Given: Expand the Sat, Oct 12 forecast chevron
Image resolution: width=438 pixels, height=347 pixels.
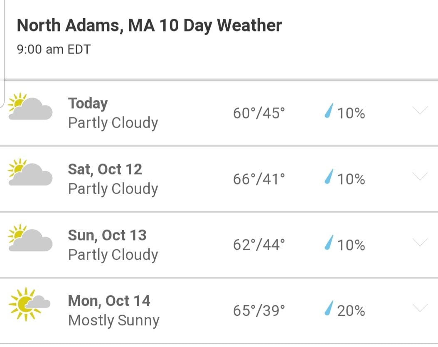Looking at the screenshot, I should [x=420, y=176].
